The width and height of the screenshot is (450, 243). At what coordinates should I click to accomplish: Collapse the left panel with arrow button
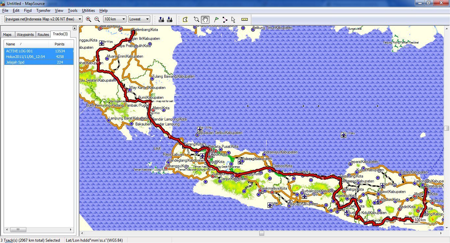coord(74,28)
